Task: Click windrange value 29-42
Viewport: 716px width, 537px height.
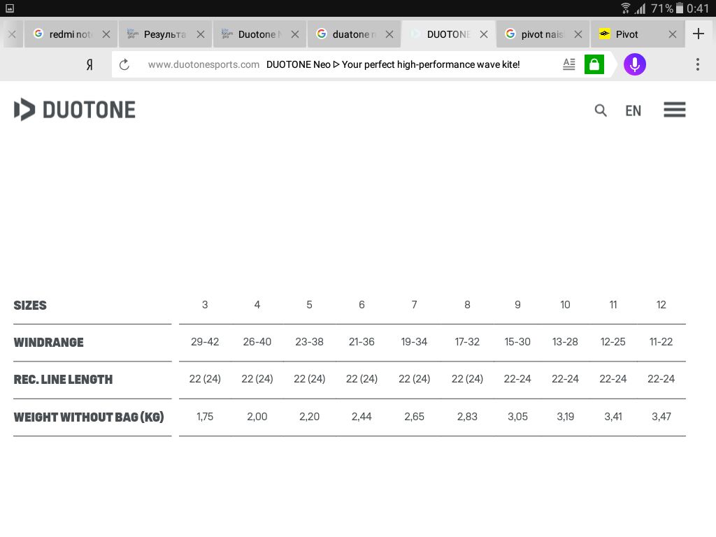Action: (205, 341)
